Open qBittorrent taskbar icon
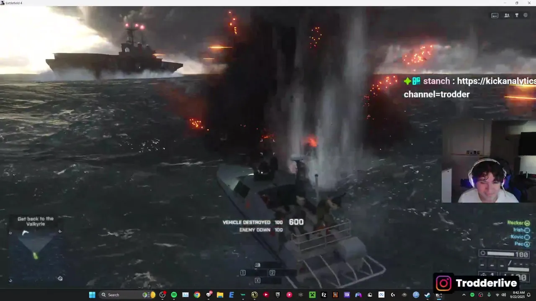The width and height of the screenshot is (536, 301). point(416,295)
